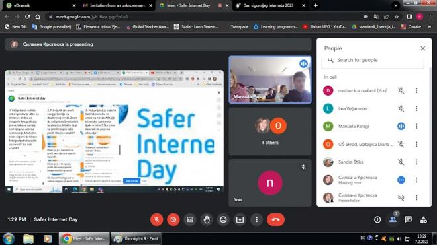Go to the browser home page icon
Image resolution: width=437 pixels, height=245 pixels.
38,17
